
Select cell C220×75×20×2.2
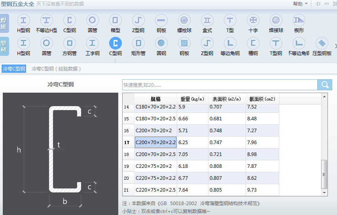155,178
